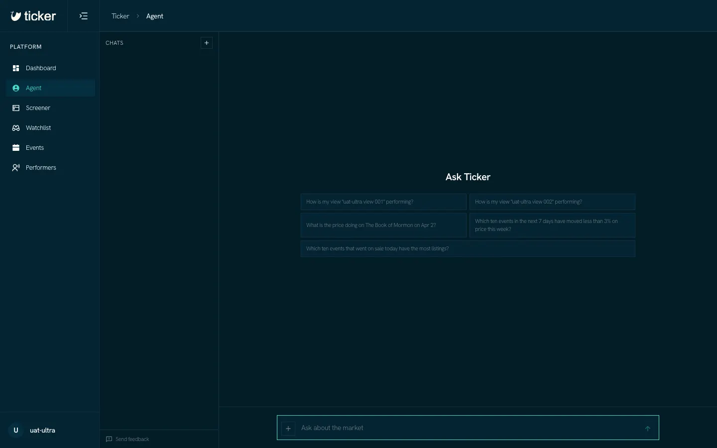Choose the suggestion about events moving less than 3%
717x448 pixels.
[x=552, y=225]
